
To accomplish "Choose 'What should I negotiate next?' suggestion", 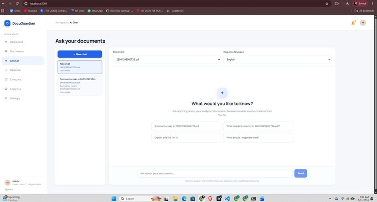I will [258, 138].
